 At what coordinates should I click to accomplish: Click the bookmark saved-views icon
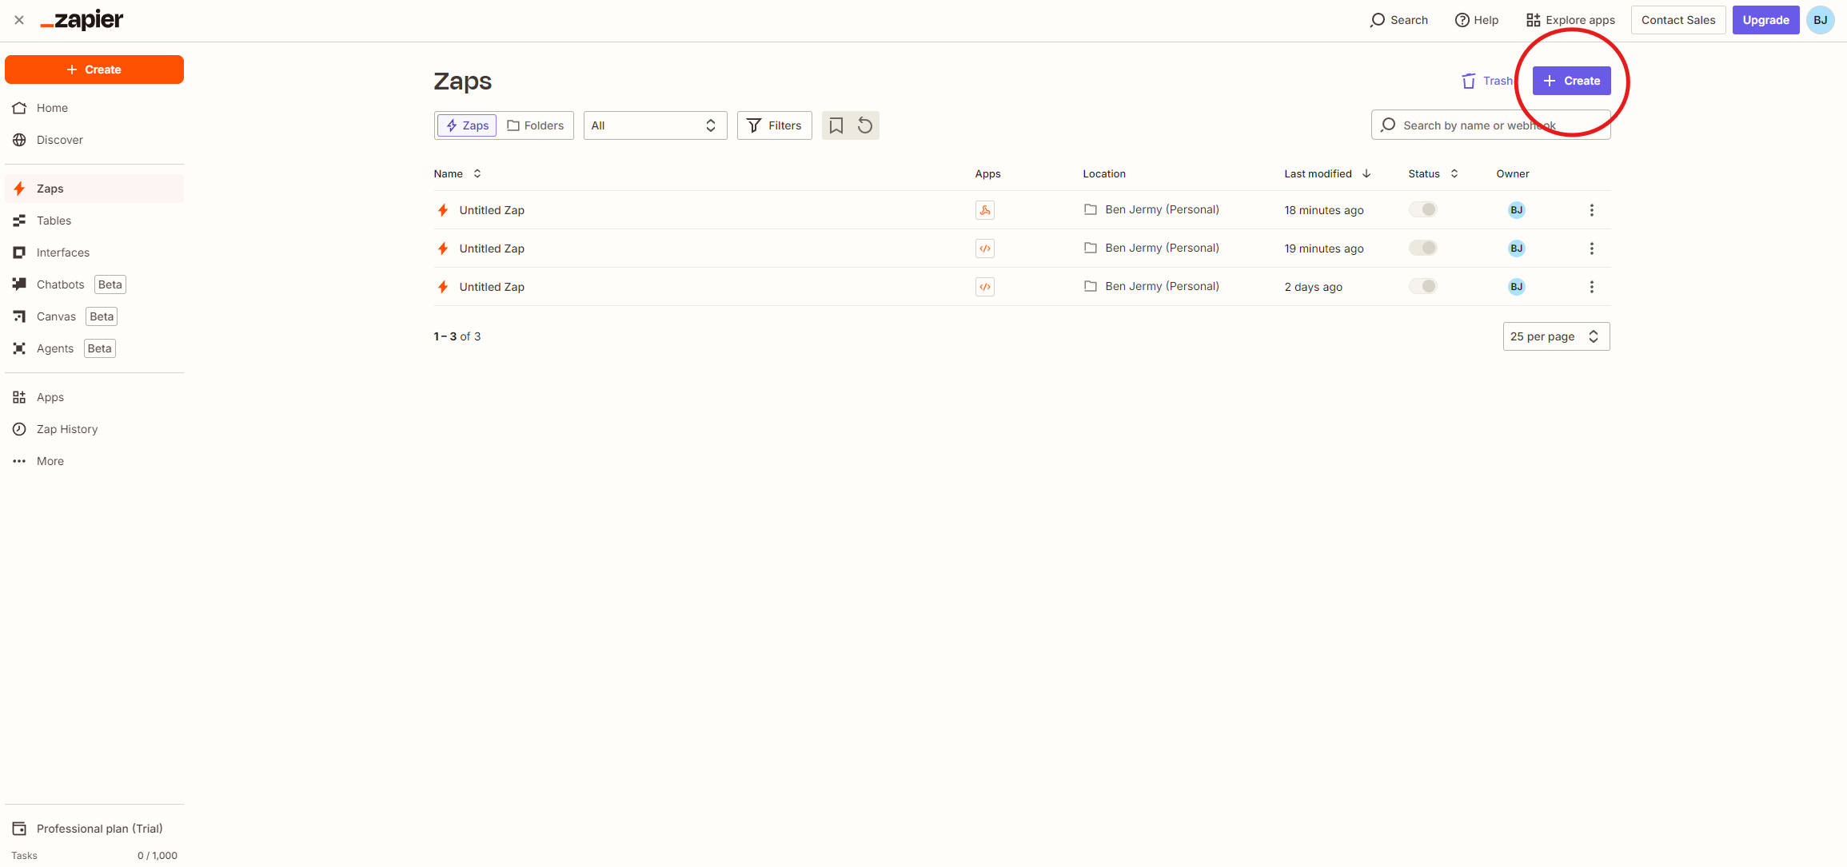click(x=836, y=125)
